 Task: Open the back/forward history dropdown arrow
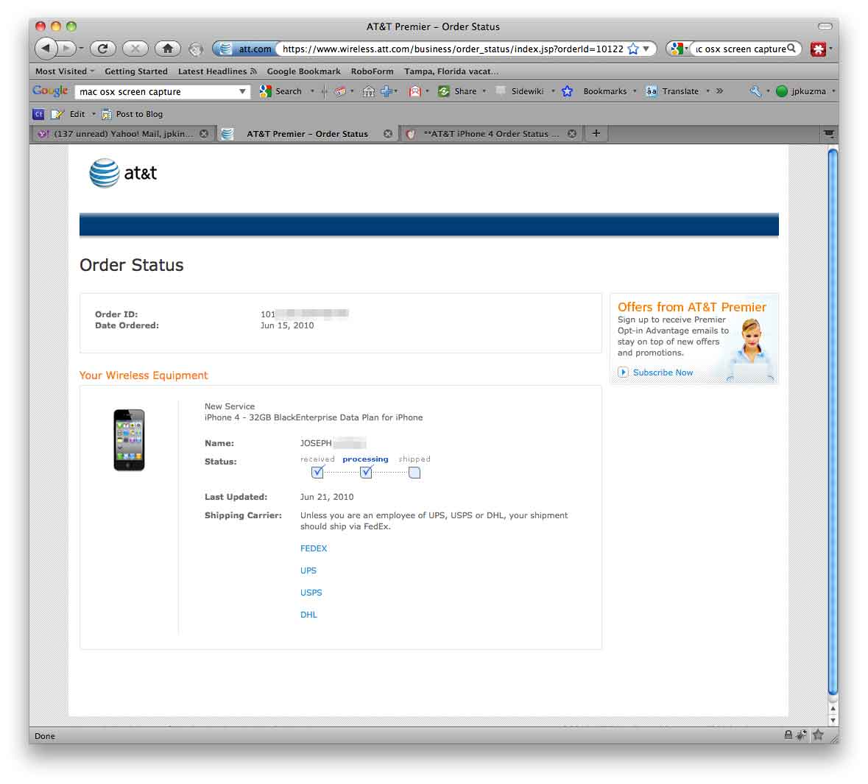point(81,49)
